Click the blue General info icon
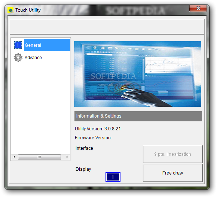Screen dimensions: 217x197 (18, 45)
